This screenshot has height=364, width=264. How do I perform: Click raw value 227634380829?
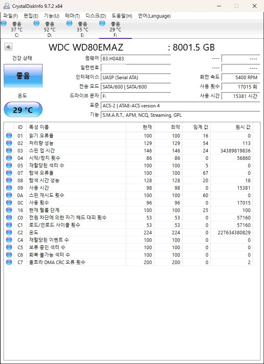pyautogui.click(x=234, y=232)
